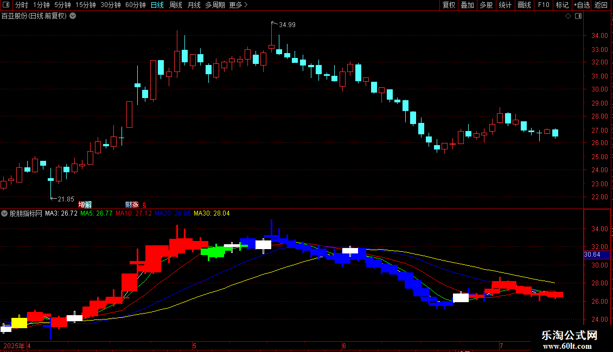Open the 股朋指标网 indicator dropdown arrow
Viewport: 613px width, 352px height.
point(4,213)
